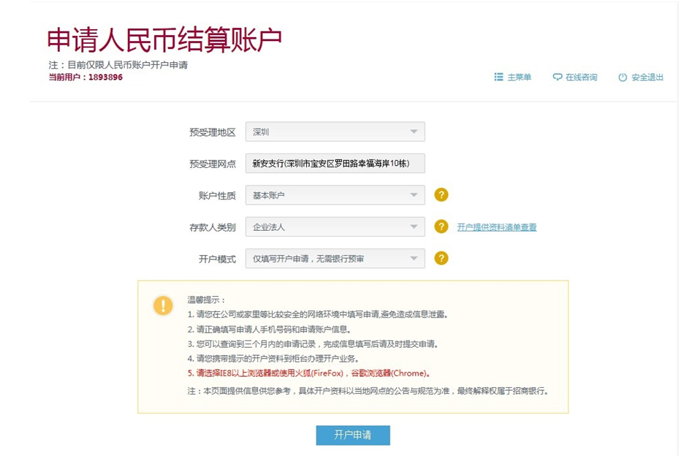Select the 主菜单 text label
The image size is (679, 472).
(x=519, y=77)
